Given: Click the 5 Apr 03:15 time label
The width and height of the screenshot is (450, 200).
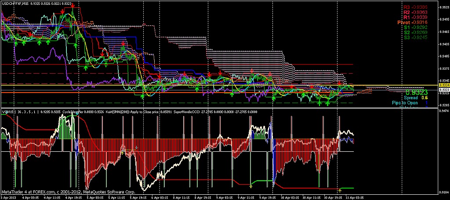Looking at the screenshot, I should tap(95, 197).
